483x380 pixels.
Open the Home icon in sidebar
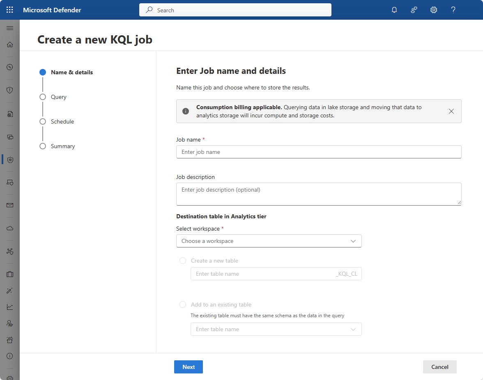[10, 44]
